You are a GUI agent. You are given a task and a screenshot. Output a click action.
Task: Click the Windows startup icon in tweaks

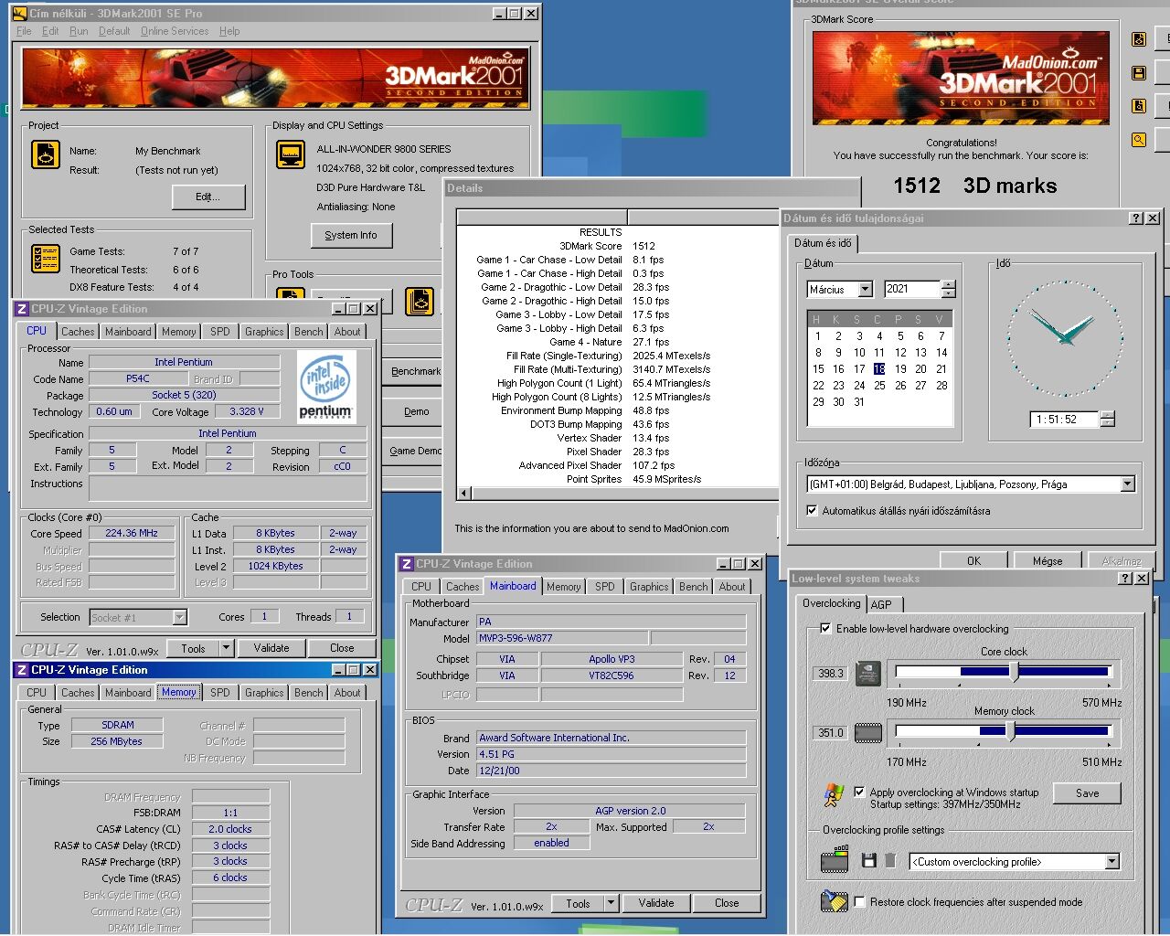tap(834, 794)
